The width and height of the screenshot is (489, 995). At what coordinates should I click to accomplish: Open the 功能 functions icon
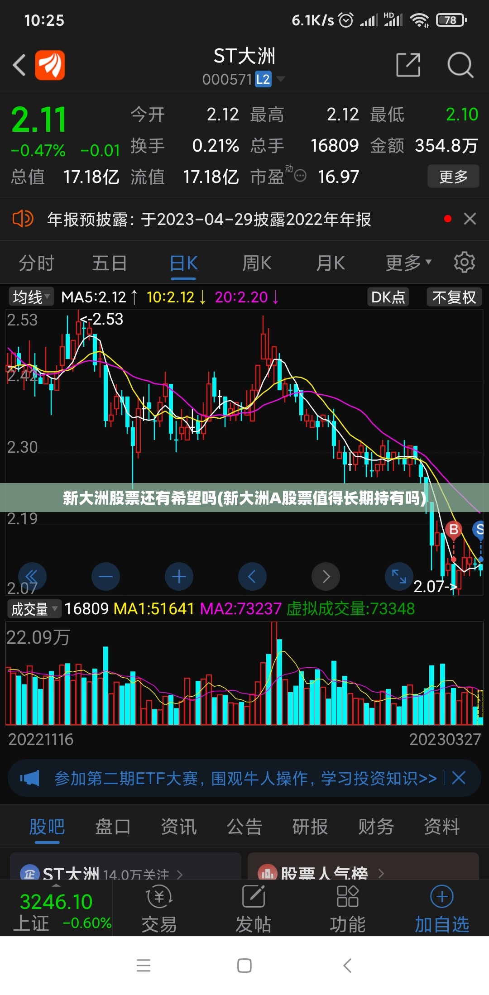tap(348, 909)
